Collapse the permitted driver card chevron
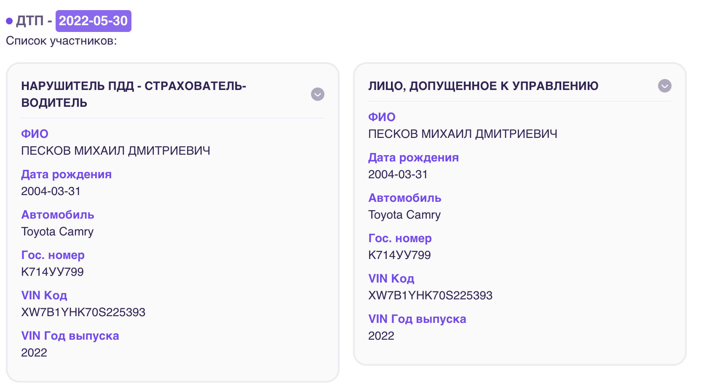The image size is (712, 391). click(x=664, y=86)
